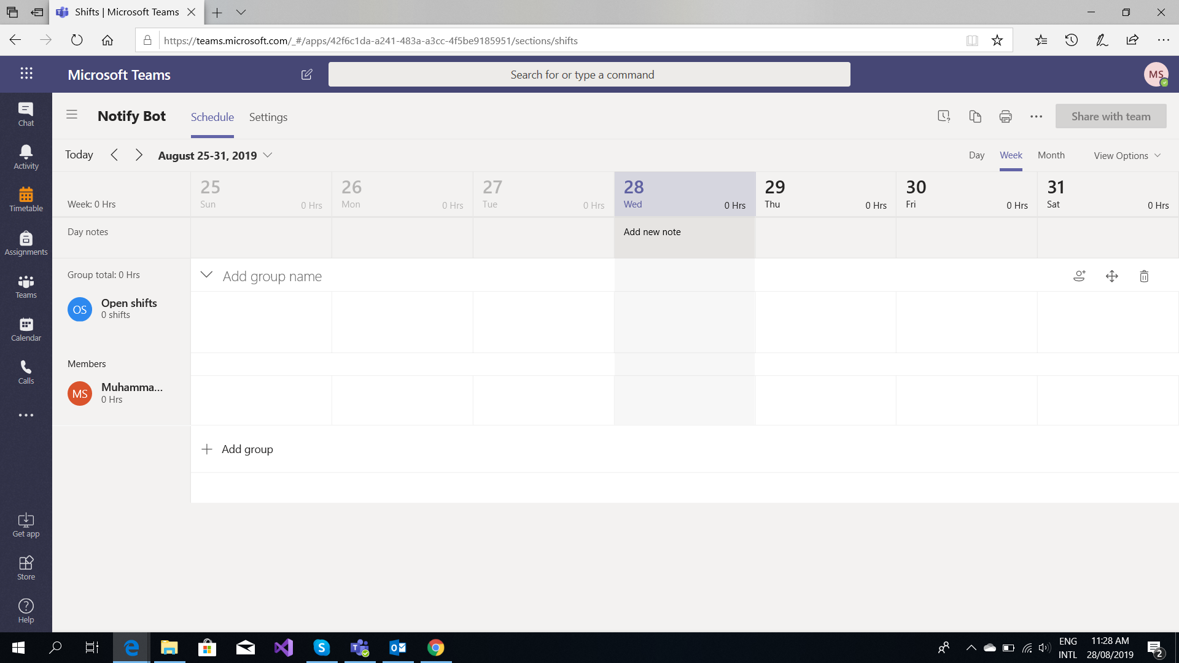Open Calendar in the sidebar
Screen dimensions: 1179x663
pos(26,329)
